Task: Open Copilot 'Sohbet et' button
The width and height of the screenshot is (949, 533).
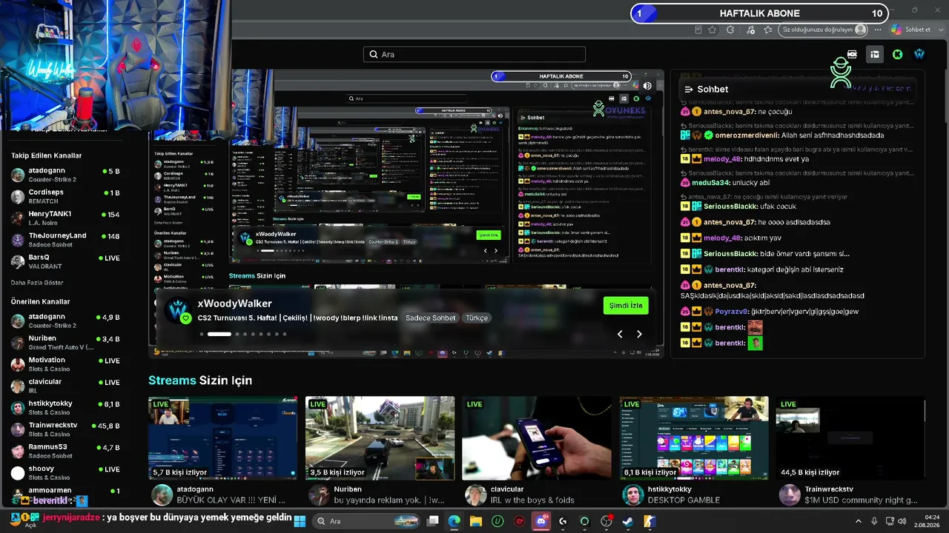Action: coord(911,30)
